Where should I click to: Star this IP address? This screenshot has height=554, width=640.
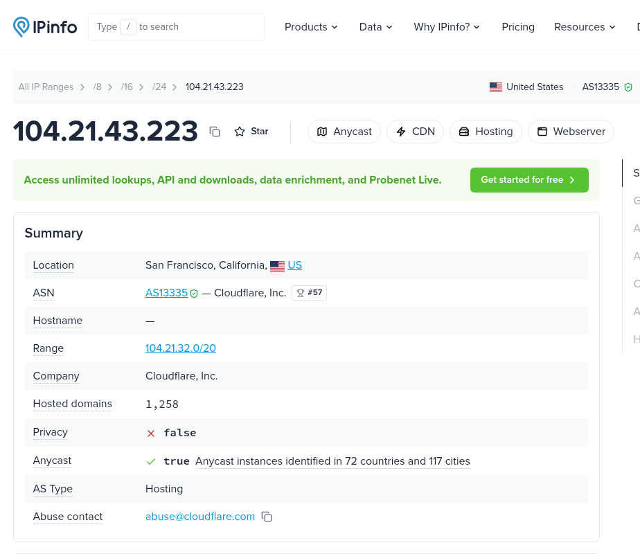[251, 132]
